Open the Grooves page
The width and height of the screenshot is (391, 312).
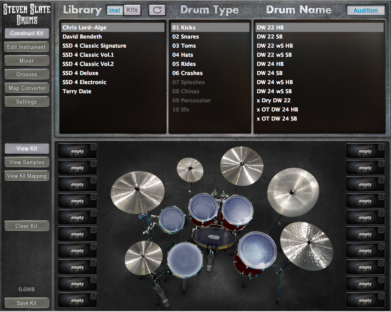pyautogui.click(x=27, y=74)
